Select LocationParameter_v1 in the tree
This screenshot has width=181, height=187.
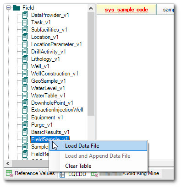56,44
